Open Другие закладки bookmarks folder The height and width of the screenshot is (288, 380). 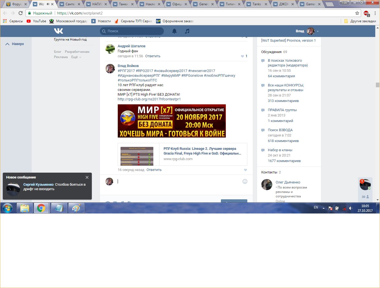point(360,21)
